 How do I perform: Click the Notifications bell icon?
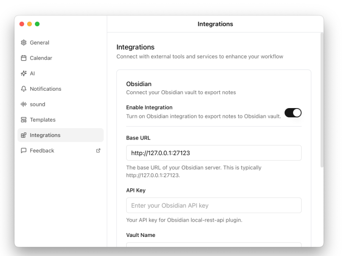(23, 89)
